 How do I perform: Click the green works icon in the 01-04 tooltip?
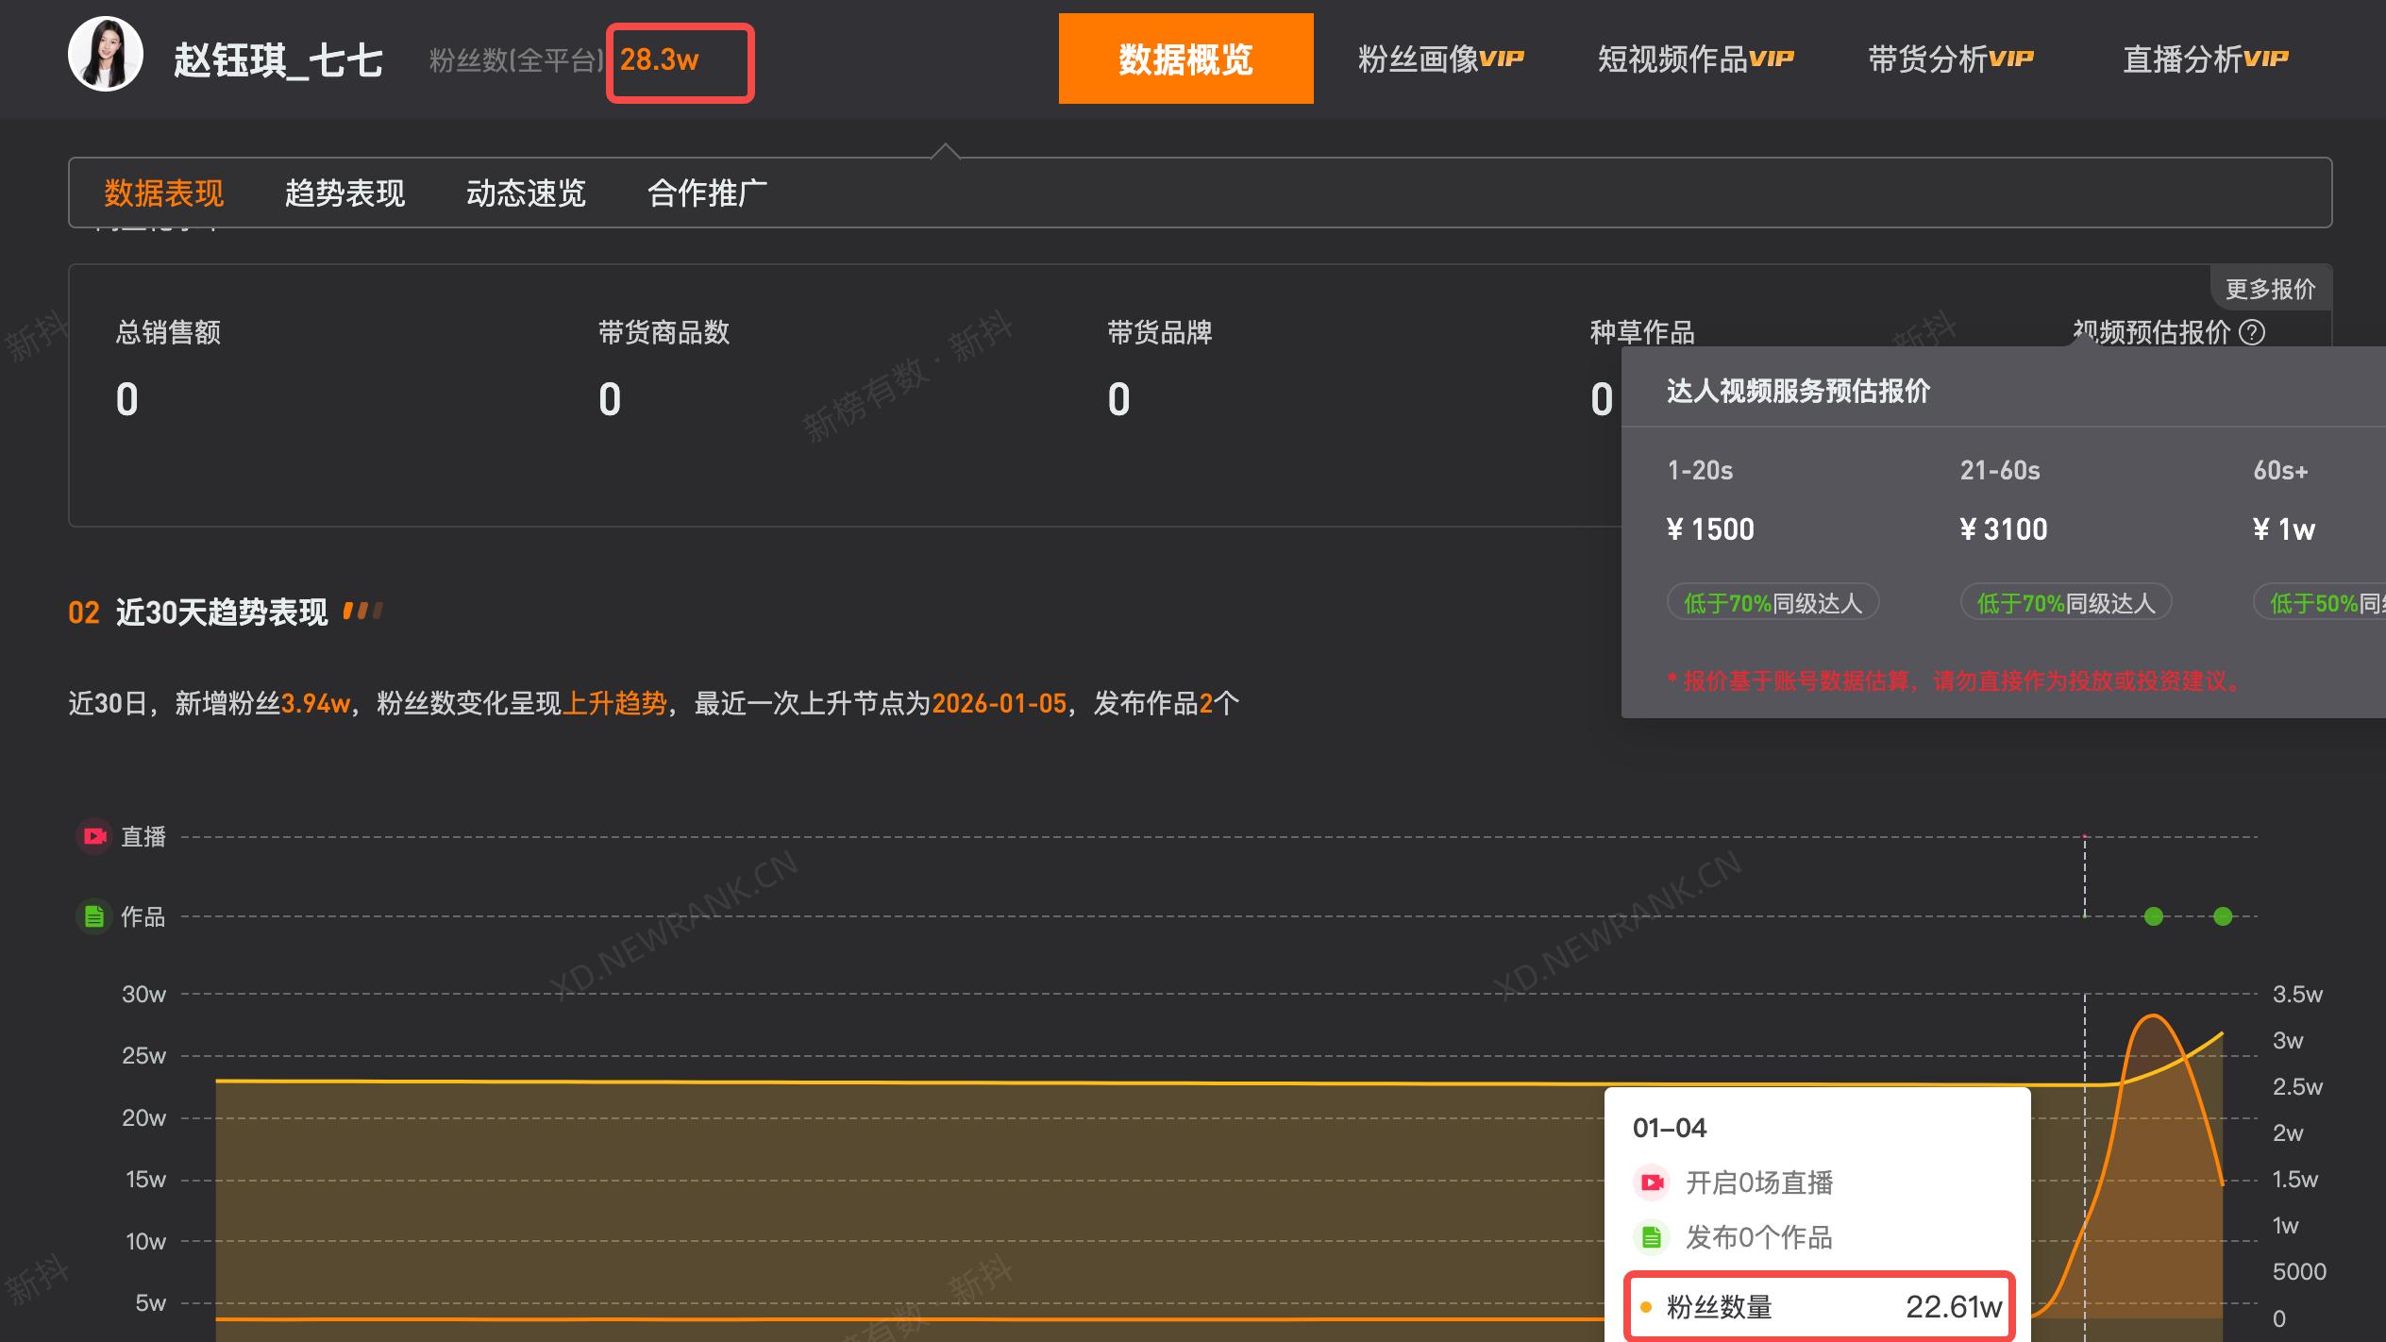1651,1237
